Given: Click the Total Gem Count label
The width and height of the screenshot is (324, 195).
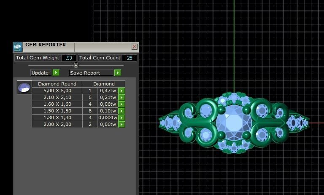Looking at the screenshot, I should click(x=100, y=58).
